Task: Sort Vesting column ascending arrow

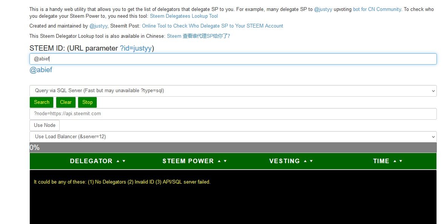Action: click(x=305, y=161)
